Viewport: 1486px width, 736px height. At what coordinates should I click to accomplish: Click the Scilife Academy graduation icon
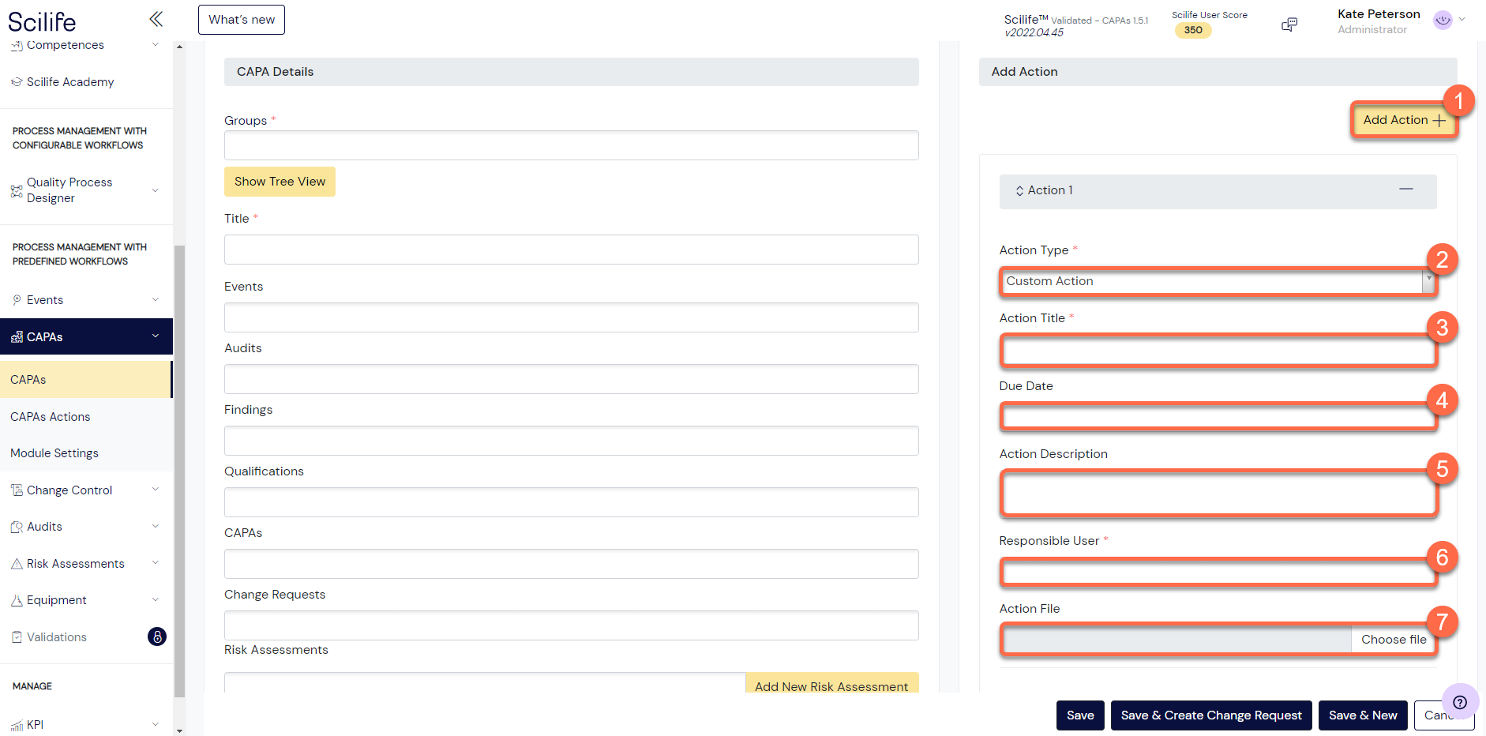17,82
